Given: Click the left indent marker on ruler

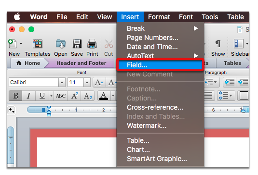Looking at the screenshot, I should point(49,111).
